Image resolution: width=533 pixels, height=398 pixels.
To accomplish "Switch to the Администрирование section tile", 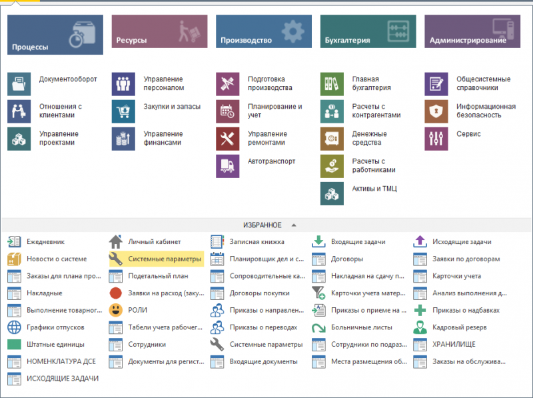I will click(472, 31).
